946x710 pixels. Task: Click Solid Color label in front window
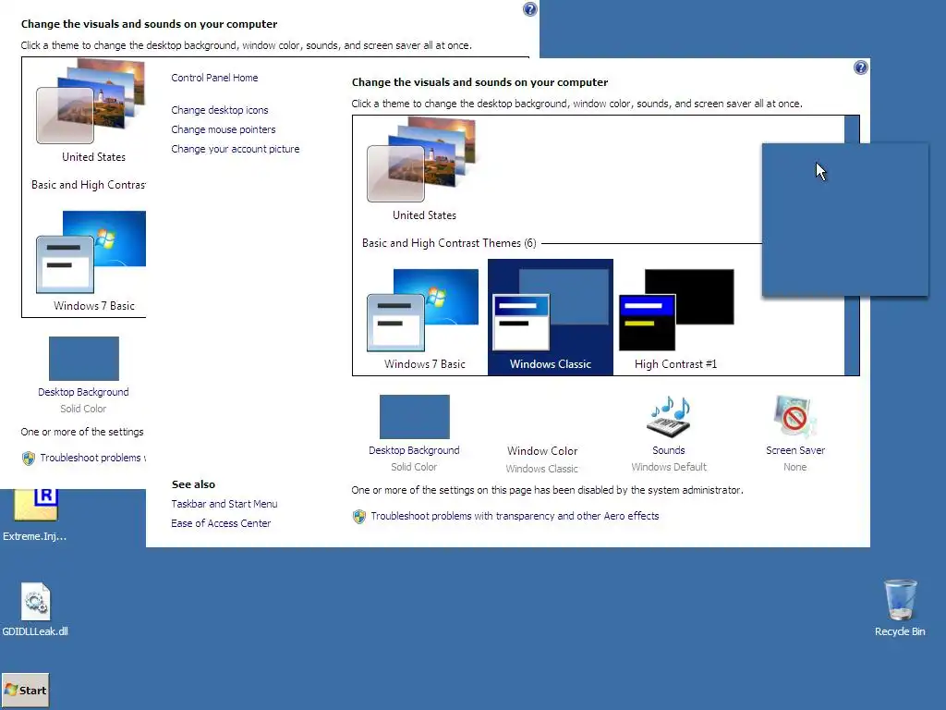pos(414,467)
